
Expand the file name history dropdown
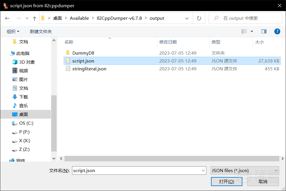(x=203, y=171)
